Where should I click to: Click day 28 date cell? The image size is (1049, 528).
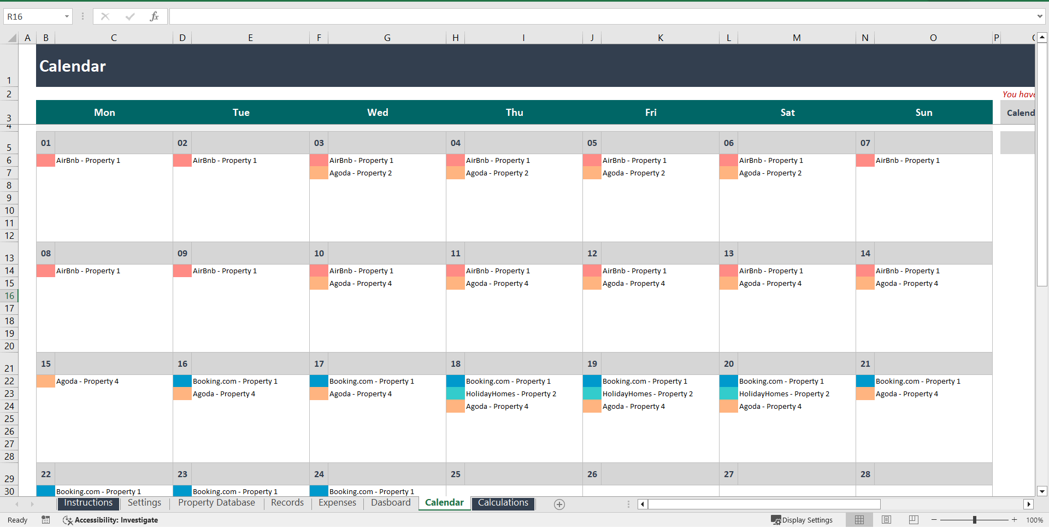pyautogui.click(x=865, y=474)
